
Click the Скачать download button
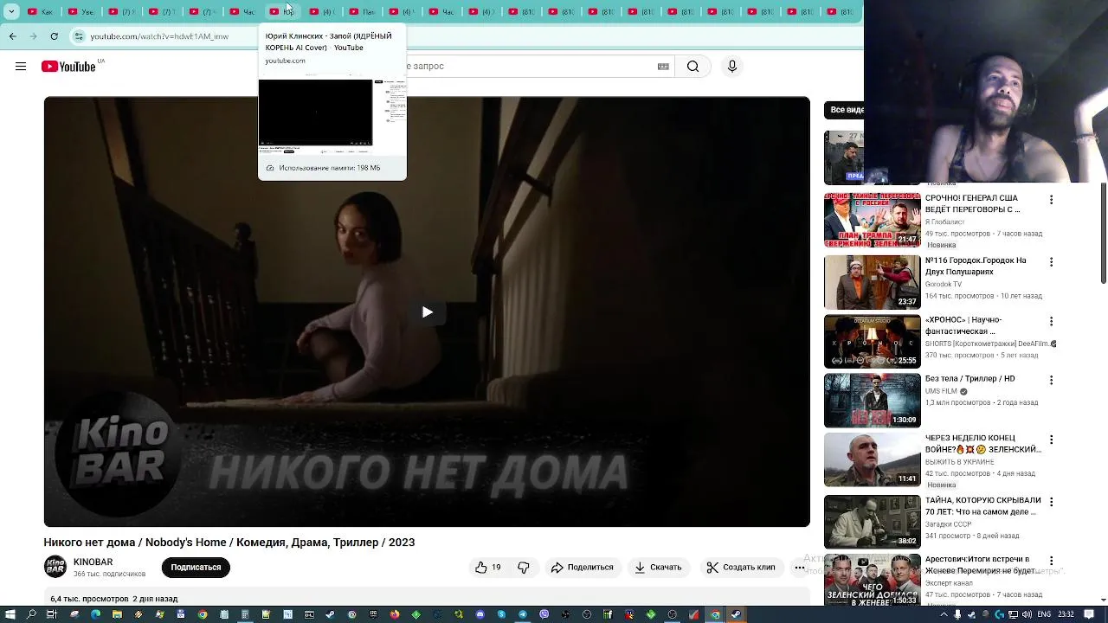(x=658, y=568)
